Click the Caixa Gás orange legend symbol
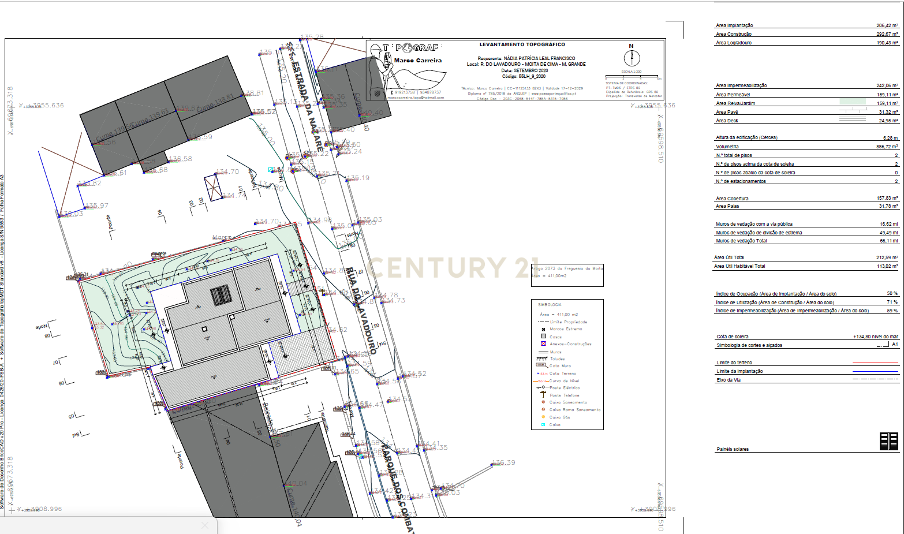Image resolution: width=904 pixels, height=534 pixels. (543, 417)
